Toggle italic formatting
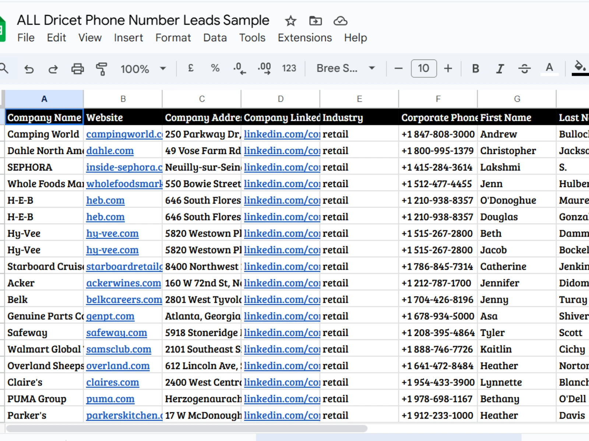Image resolution: width=589 pixels, height=441 pixels. 500,69
